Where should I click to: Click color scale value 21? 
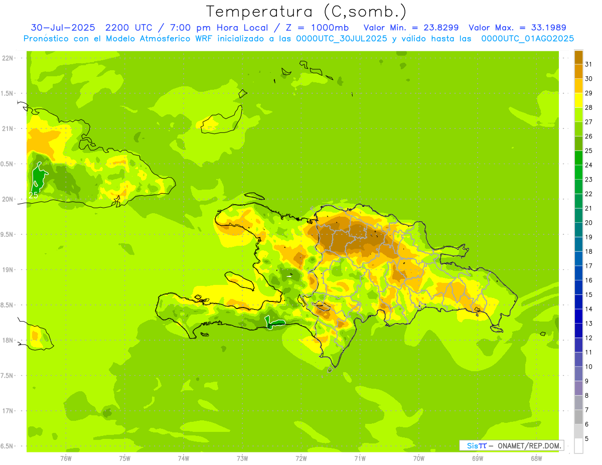pos(588,208)
